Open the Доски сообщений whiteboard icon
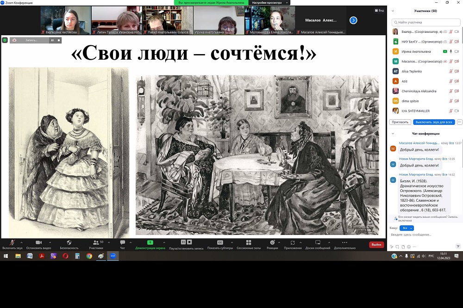The width and height of the screenshot is (463, 308). pos(318,243)
